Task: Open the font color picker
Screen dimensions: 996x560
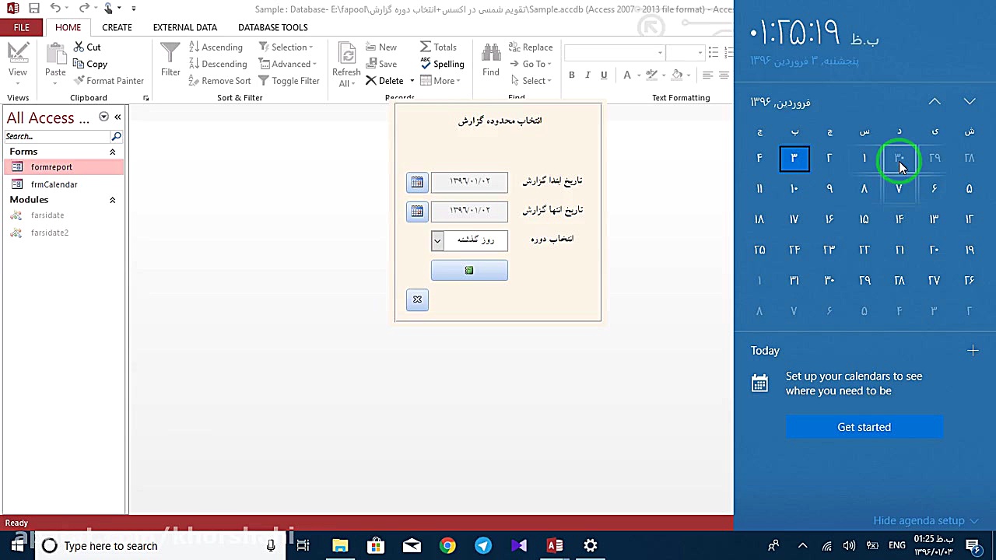Action: [626, 75]
